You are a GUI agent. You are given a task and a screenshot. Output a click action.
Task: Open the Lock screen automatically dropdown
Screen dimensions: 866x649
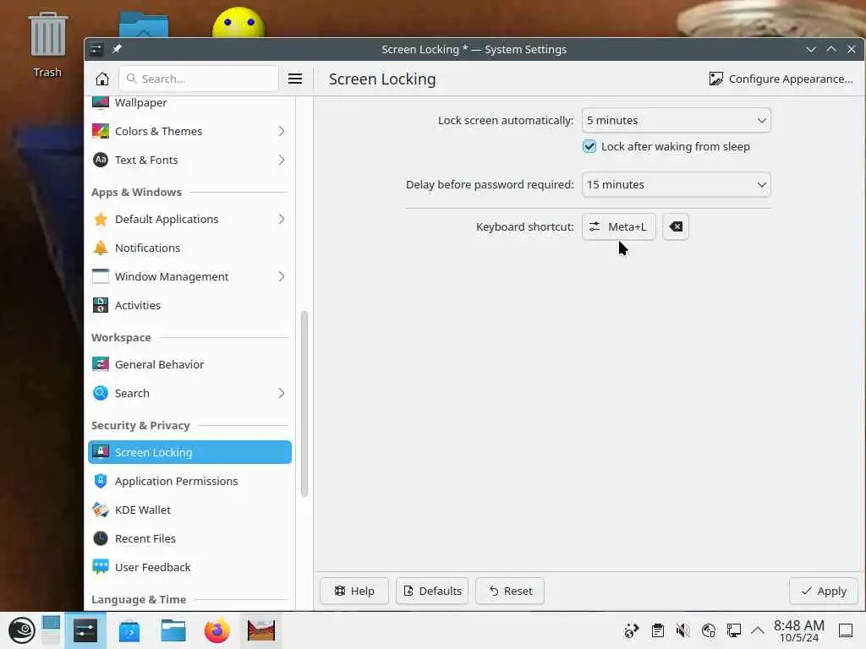click(x=676, y=120)
